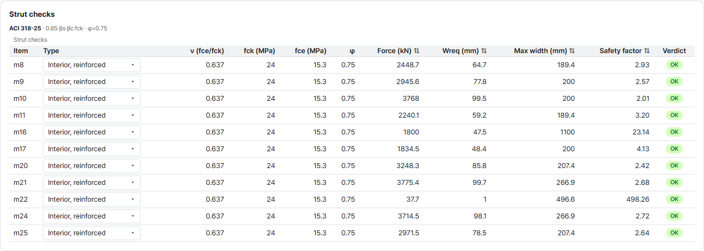704x251 pixels.
Task: Open the Type dropdown for strut m8
Action: click(x=92, y=65)
